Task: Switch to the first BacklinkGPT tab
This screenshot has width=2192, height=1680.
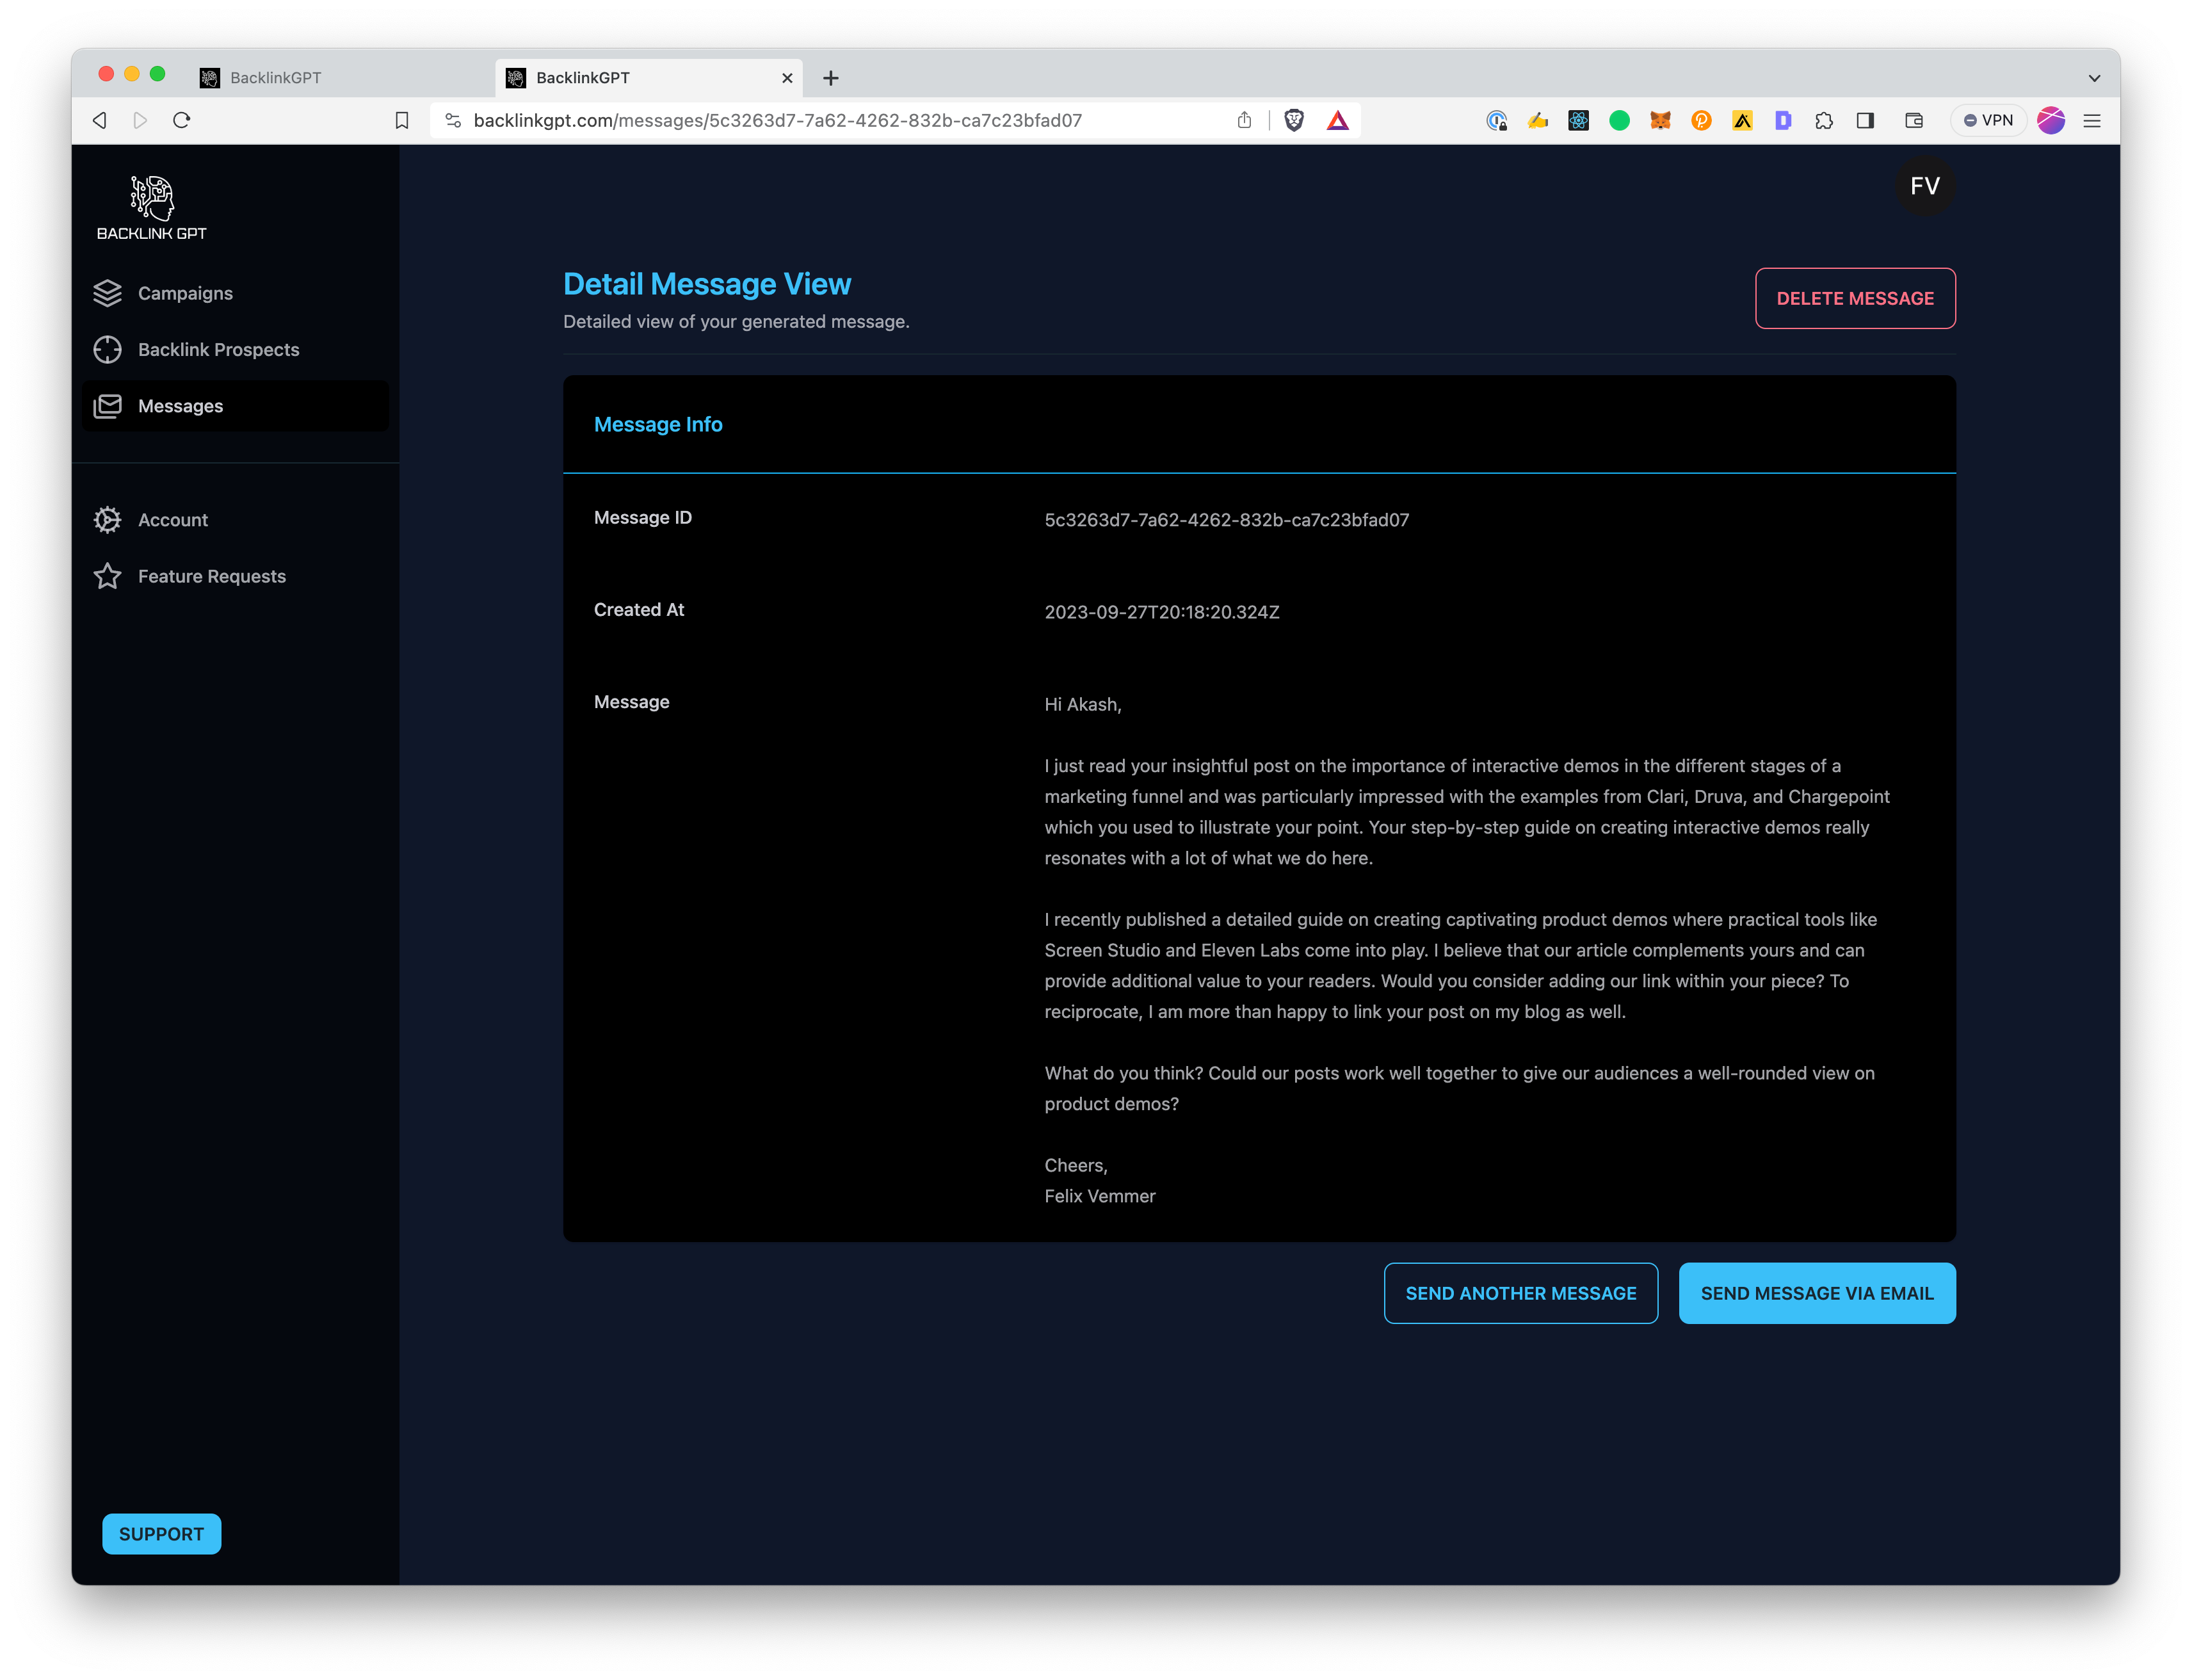Action: 275,78
